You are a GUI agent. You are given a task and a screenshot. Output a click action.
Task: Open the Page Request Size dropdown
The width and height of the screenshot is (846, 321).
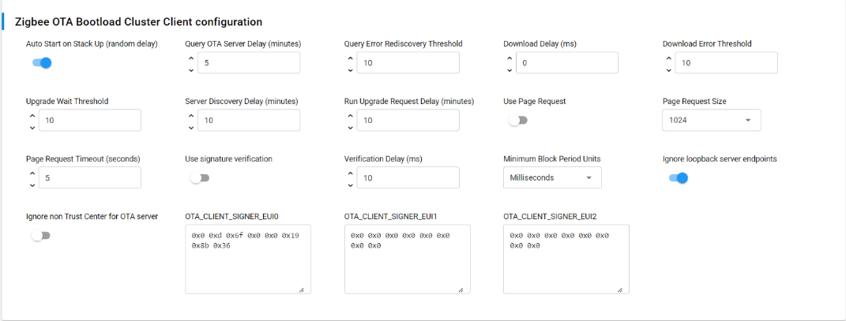(711, 121)
